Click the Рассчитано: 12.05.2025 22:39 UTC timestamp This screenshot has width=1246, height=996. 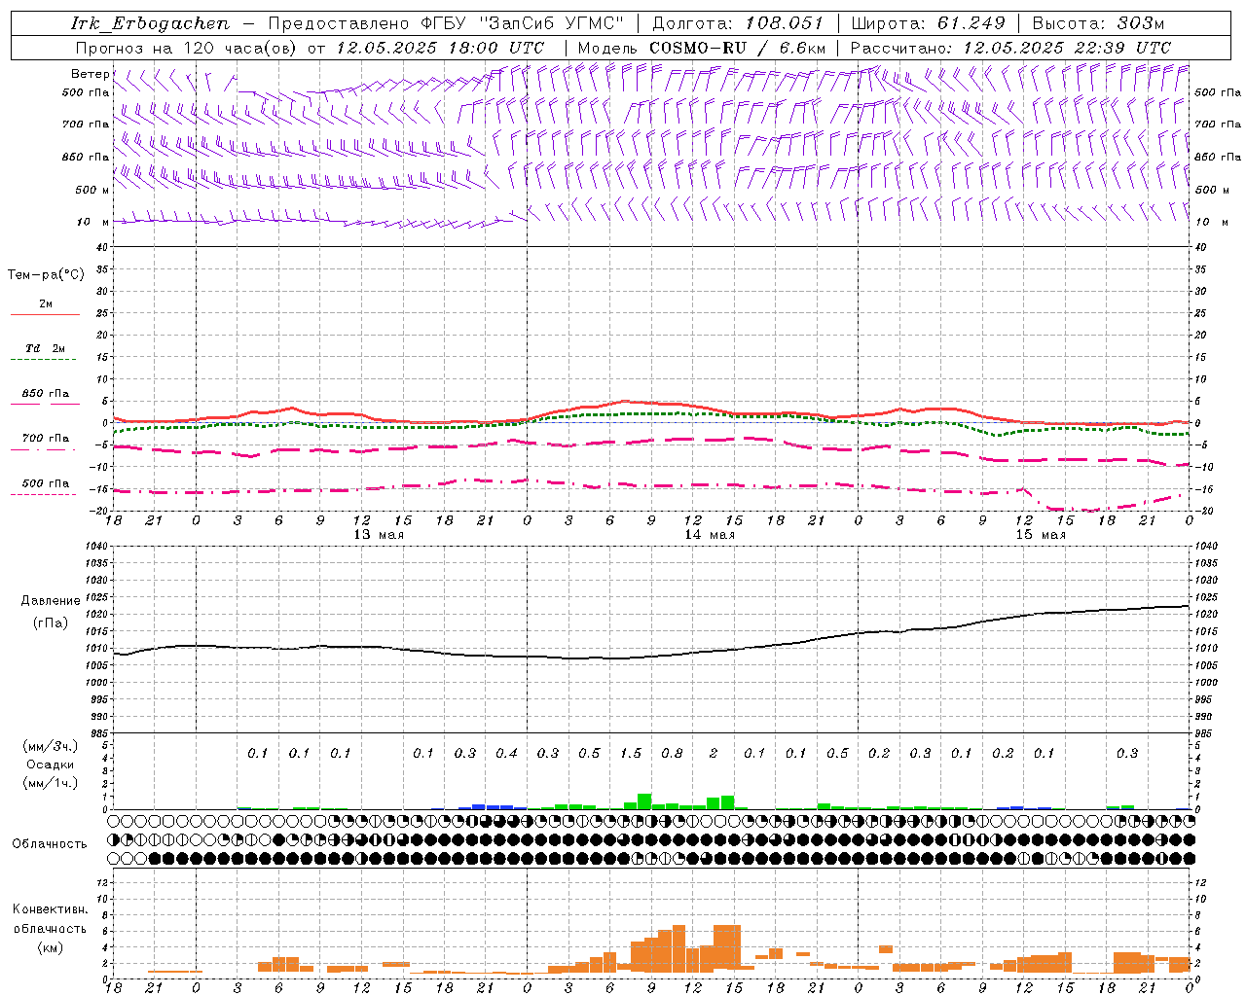tap(1010, 48)
